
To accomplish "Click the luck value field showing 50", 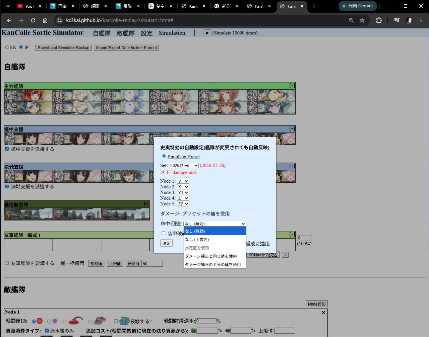I will [152, 264].
